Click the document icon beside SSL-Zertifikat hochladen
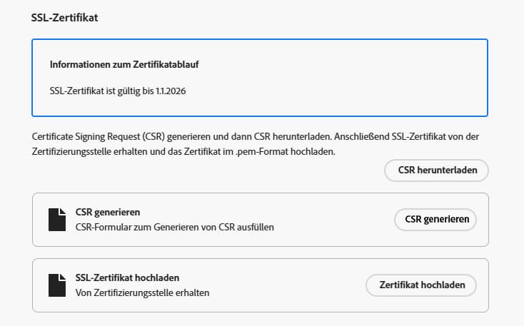The height and width of the screenshot is (326, 524). coord(57,285)
